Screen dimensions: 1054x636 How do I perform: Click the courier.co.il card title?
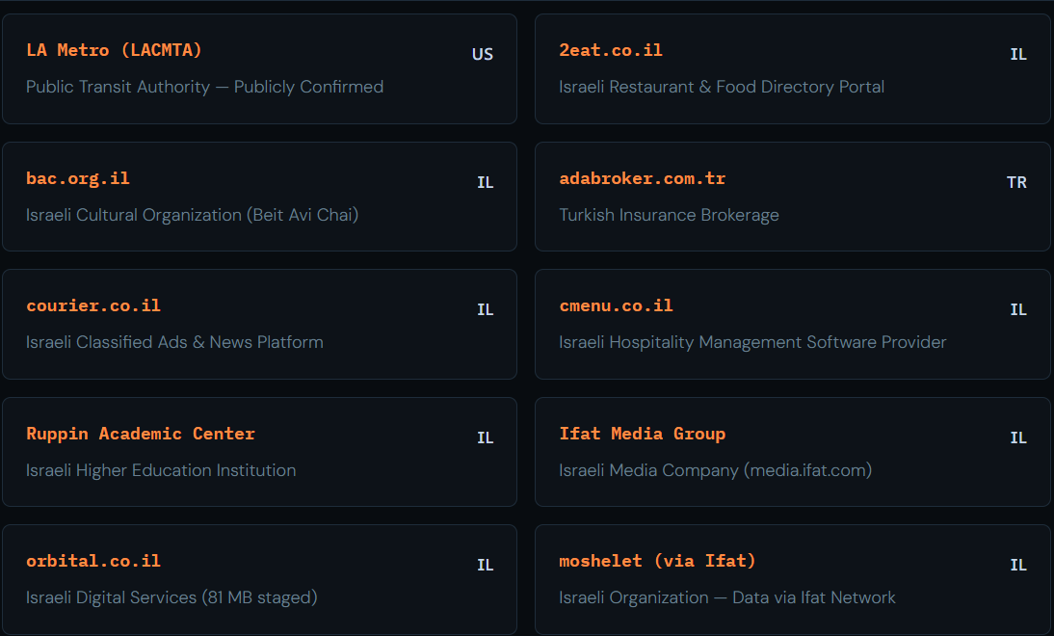(93, 305)
